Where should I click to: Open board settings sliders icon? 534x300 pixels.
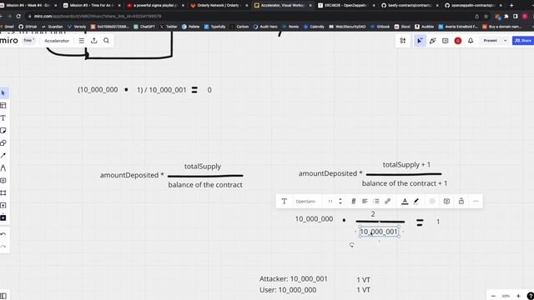point(403,41)
